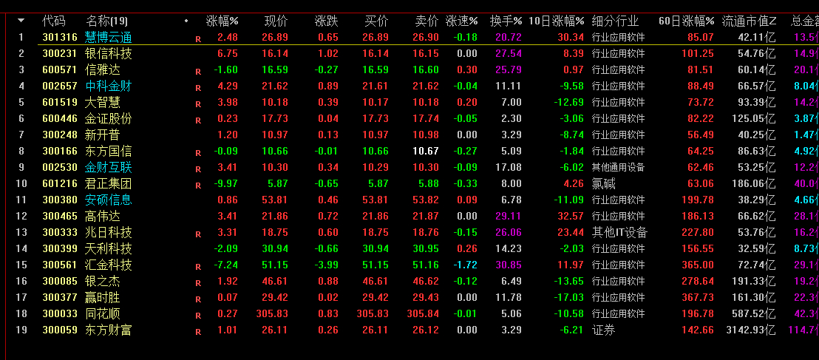Click the 367.73 sixty-day gain value
This screenshot has width=819, height=360.
[698, 297]
